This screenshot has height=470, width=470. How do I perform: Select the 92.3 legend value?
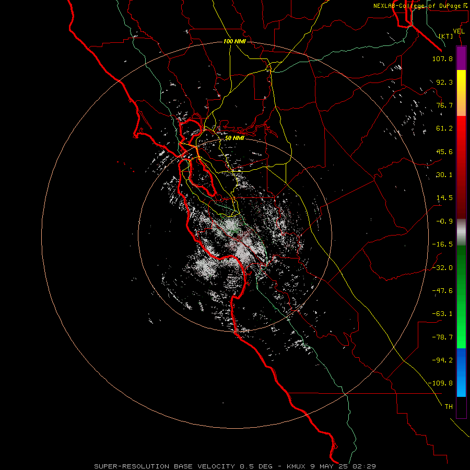tap(444, 82)
